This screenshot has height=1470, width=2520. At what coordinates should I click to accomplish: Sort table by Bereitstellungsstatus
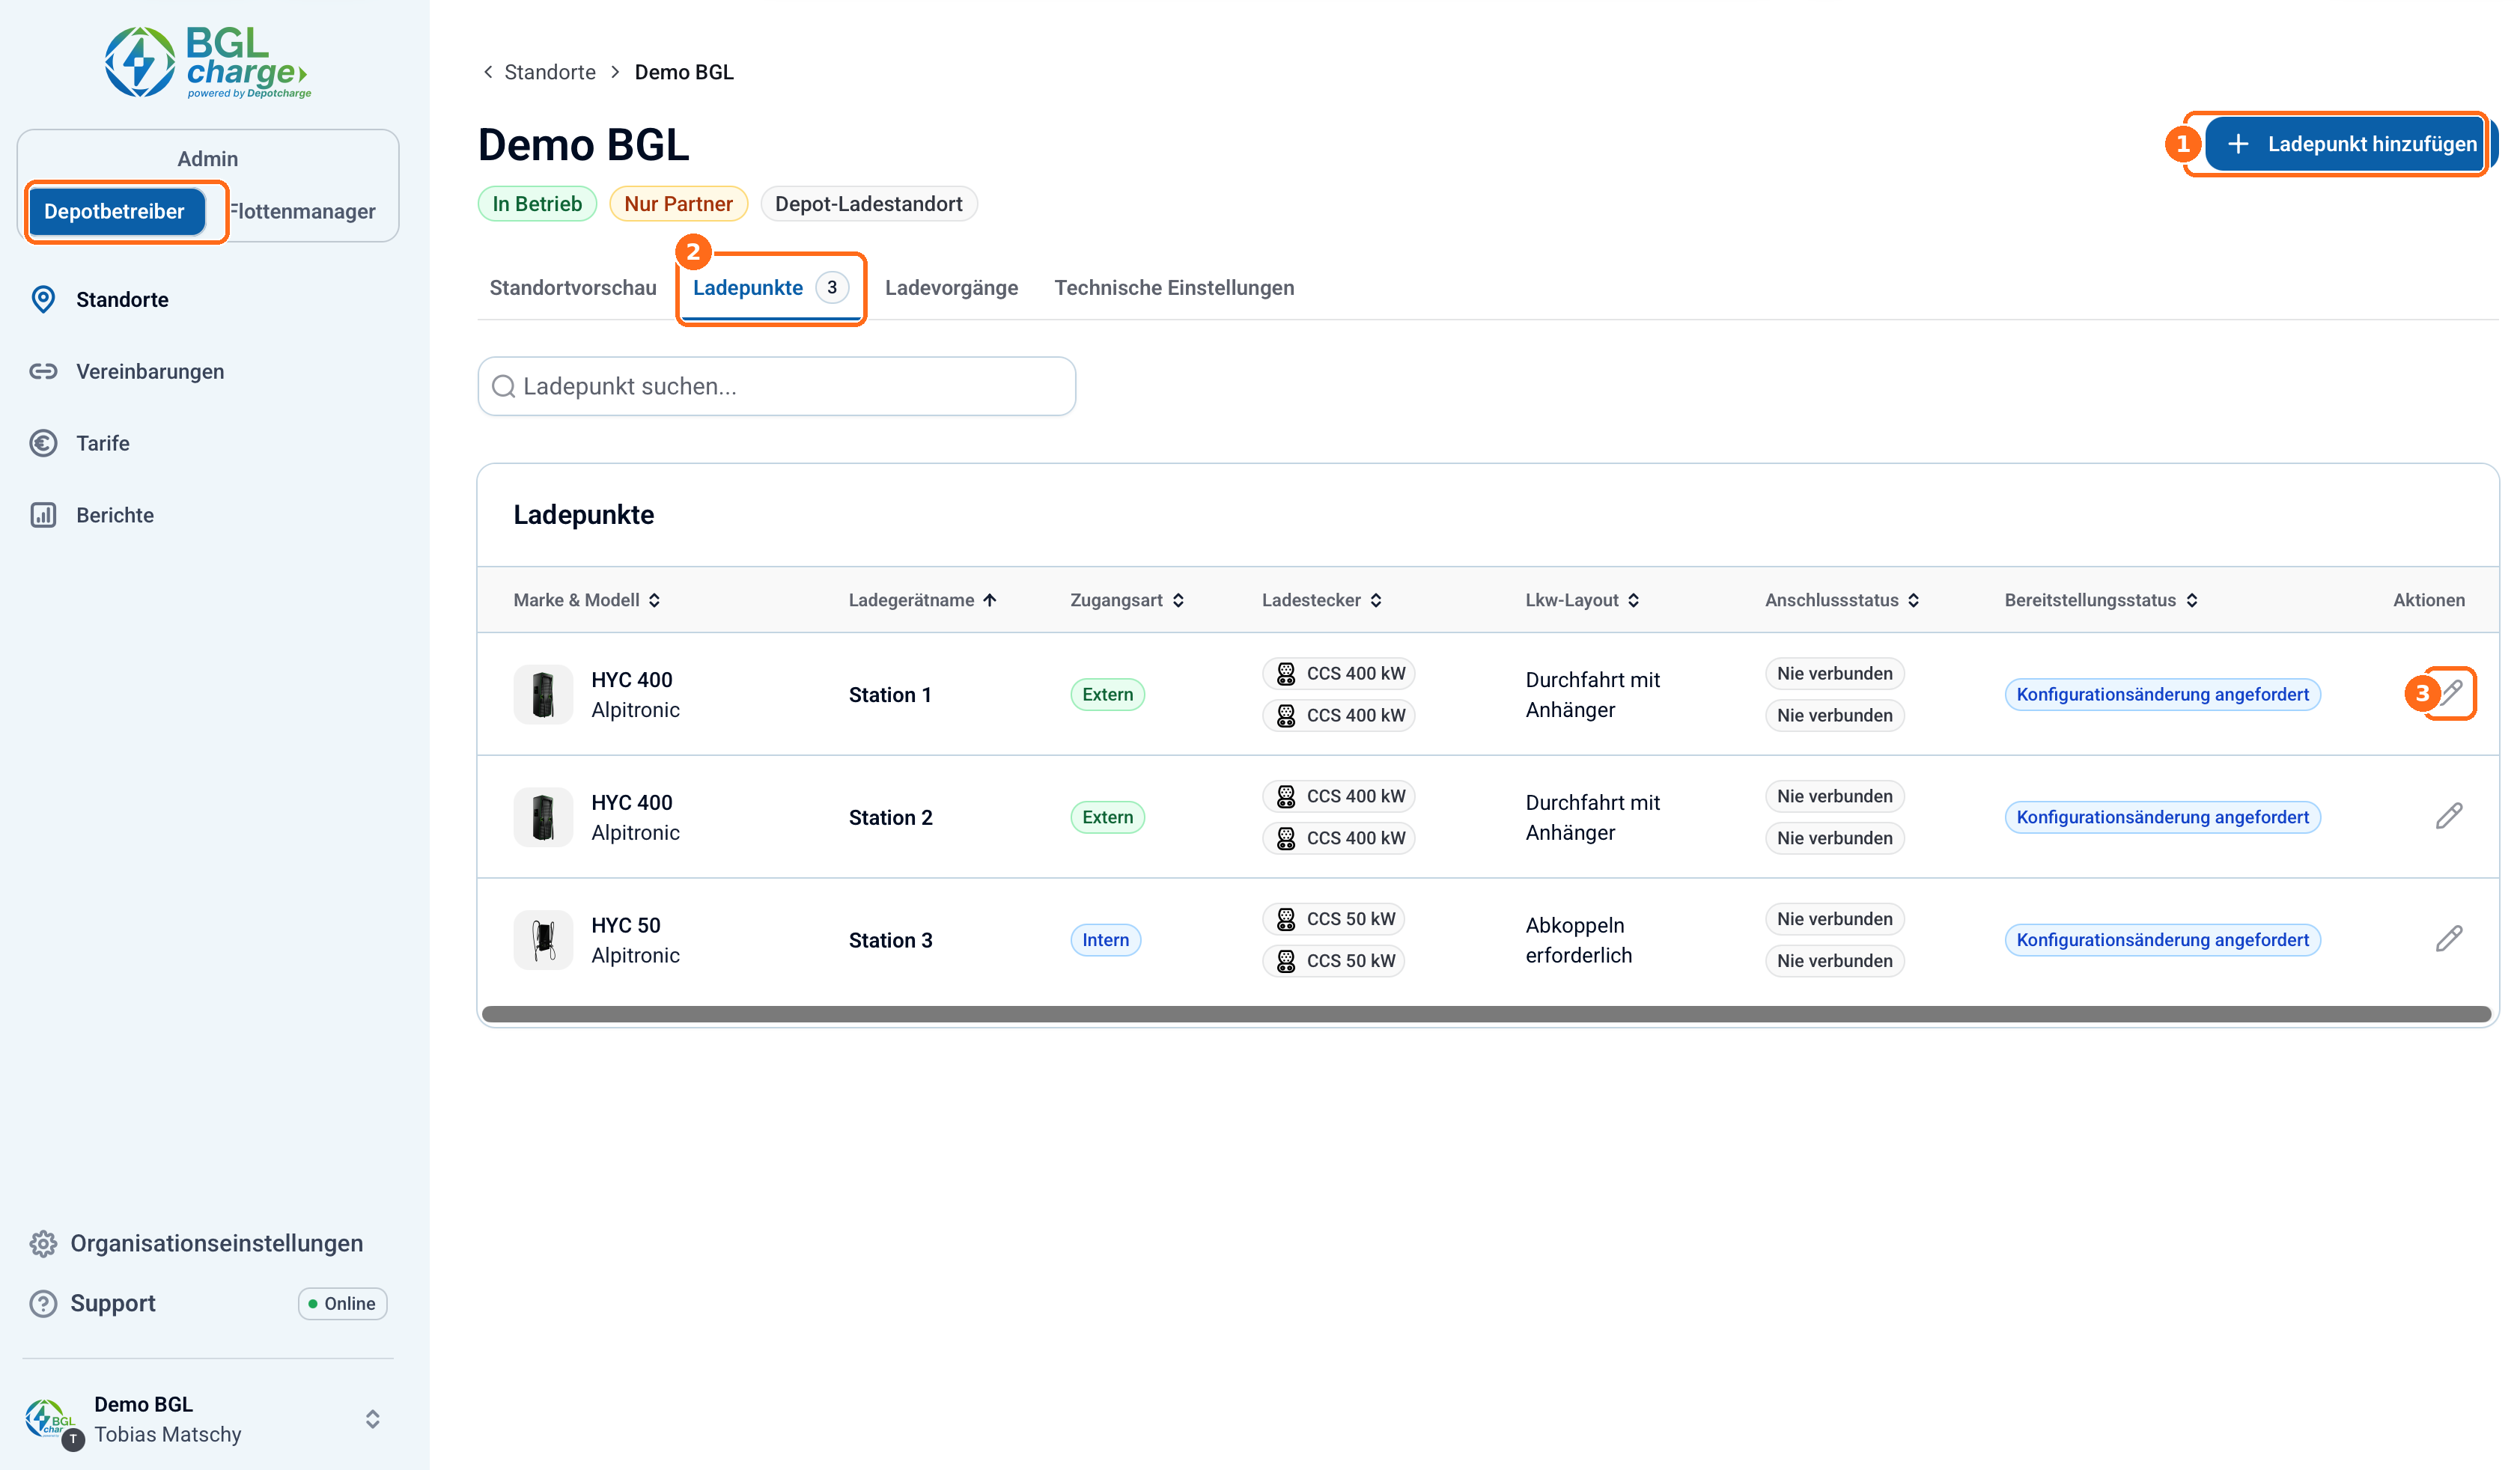tap(2101, 600)
